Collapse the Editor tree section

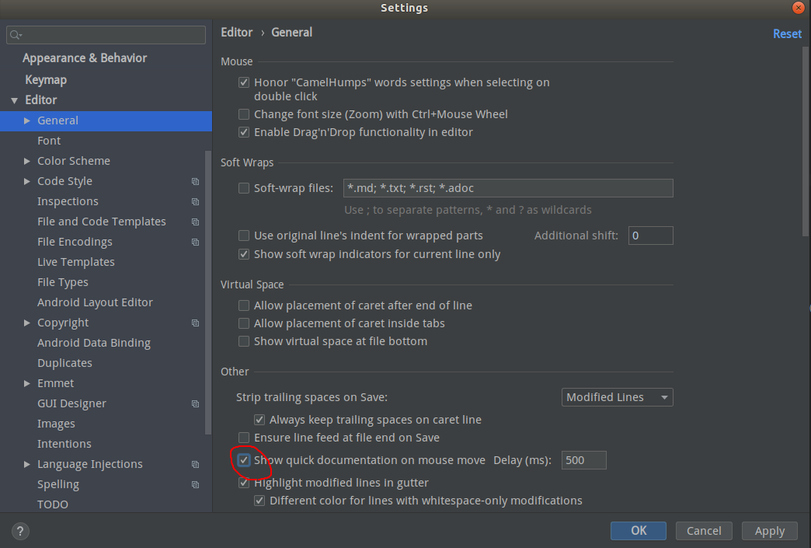pos(14,100)
